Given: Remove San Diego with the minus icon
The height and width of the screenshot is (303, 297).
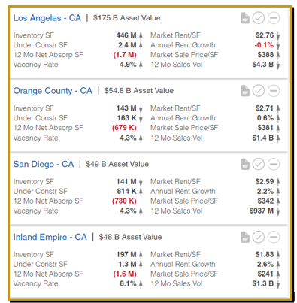Looking at the screenshot, I should point(274,164).
